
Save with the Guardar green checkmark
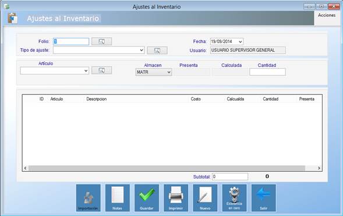tap(147, 198)
